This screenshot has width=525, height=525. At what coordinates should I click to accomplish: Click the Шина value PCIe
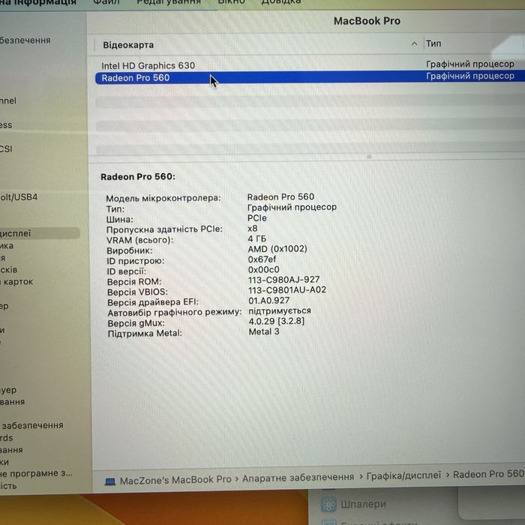(x=256, y=218)
